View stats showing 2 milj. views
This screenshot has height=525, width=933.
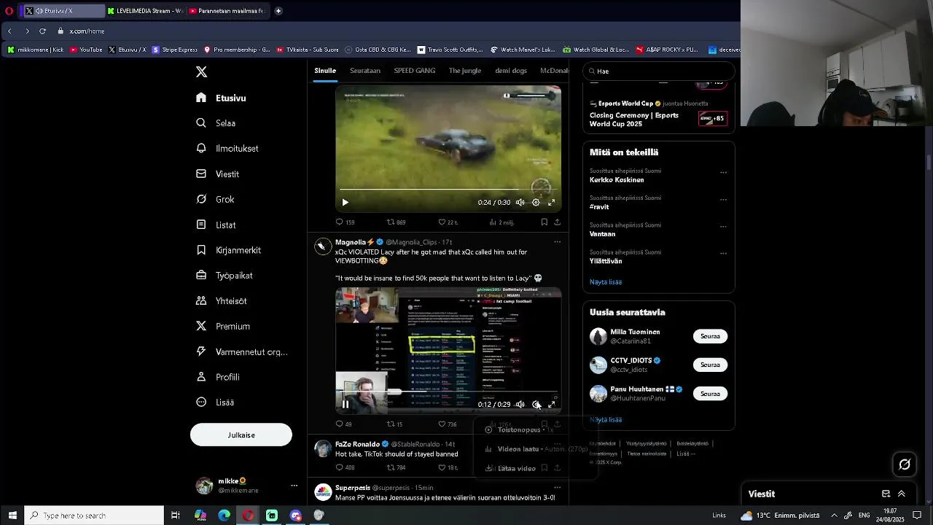pos(501,222)
